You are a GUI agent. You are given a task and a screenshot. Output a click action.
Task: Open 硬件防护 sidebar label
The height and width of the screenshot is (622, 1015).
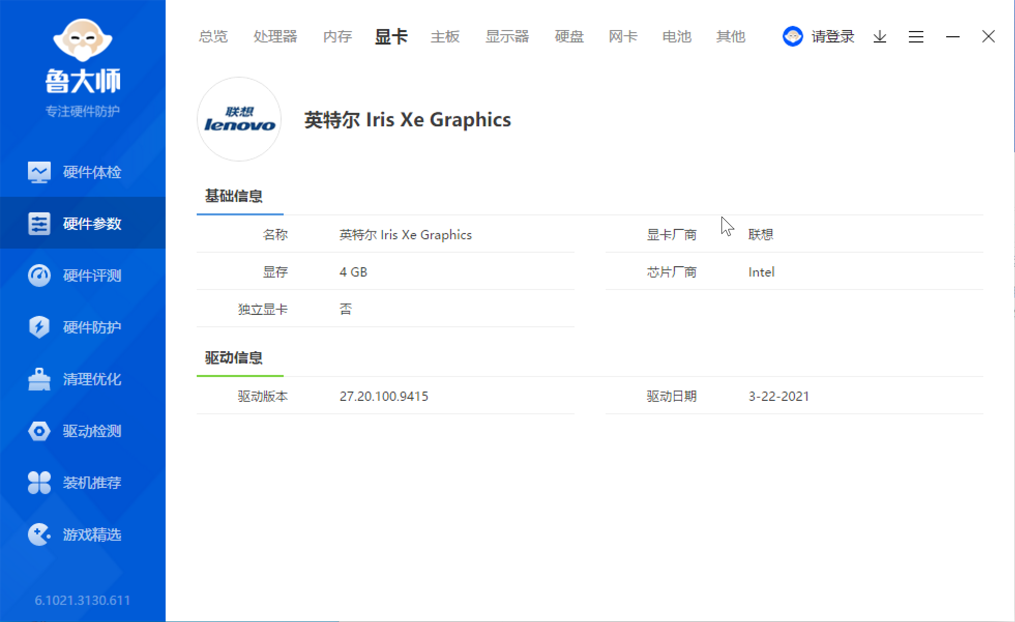[x=92, y=327]
